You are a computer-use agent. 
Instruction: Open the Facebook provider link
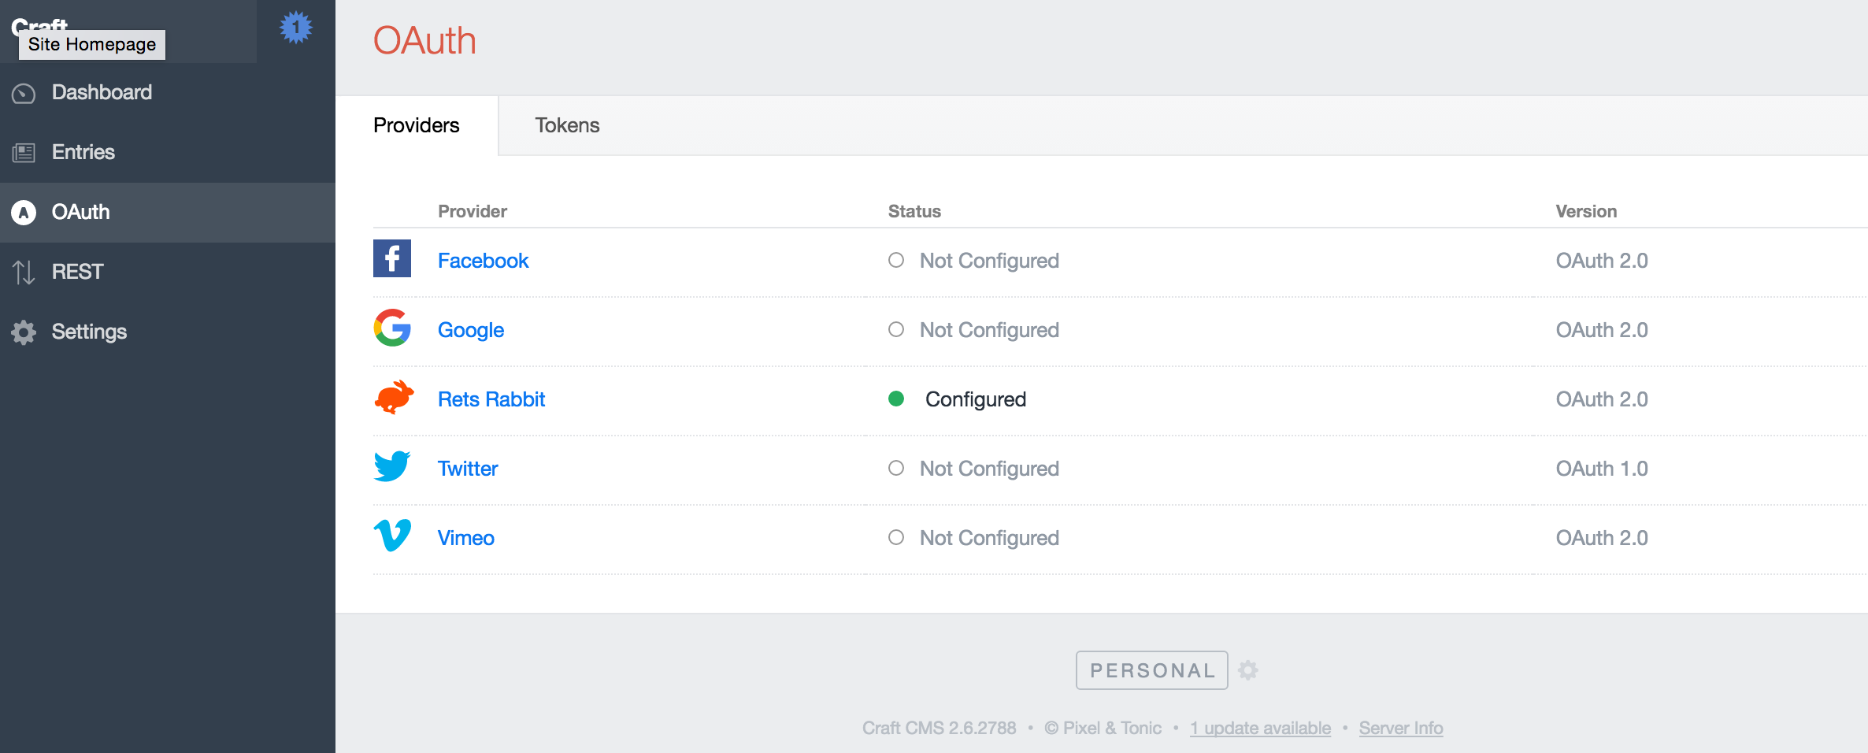483,261
